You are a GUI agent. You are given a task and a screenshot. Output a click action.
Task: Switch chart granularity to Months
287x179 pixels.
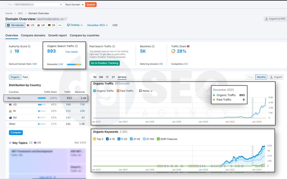click(261, 77)
